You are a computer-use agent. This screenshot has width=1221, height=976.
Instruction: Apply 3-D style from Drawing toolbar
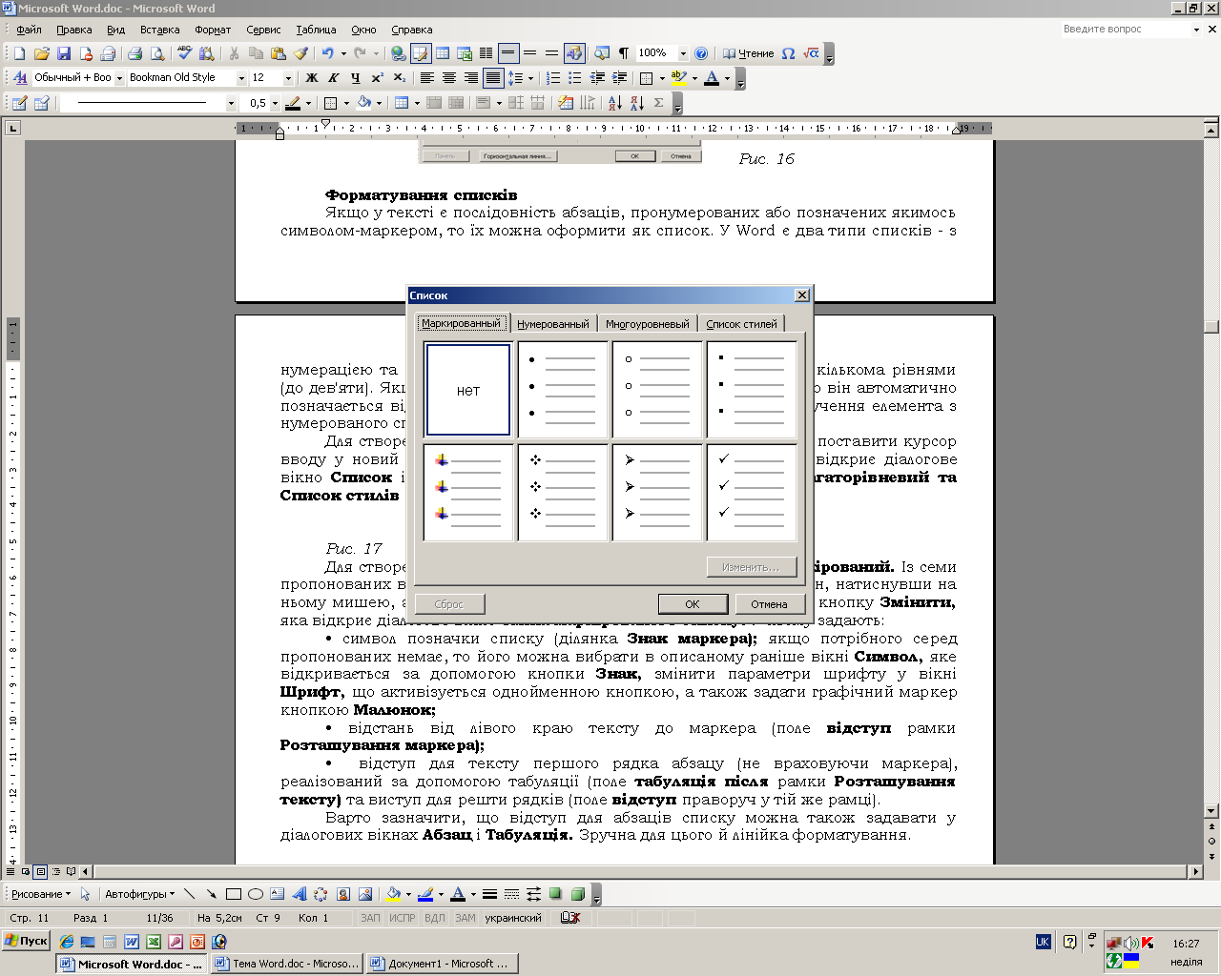[577, 894]
